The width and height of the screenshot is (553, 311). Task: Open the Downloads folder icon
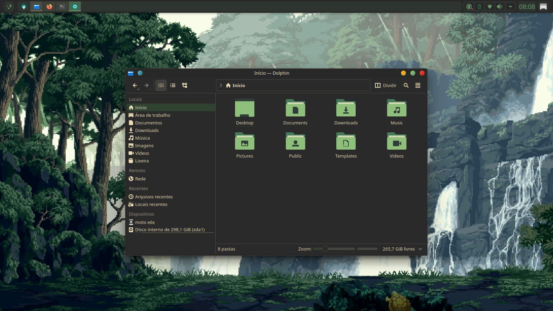click(x=346, y=109)
